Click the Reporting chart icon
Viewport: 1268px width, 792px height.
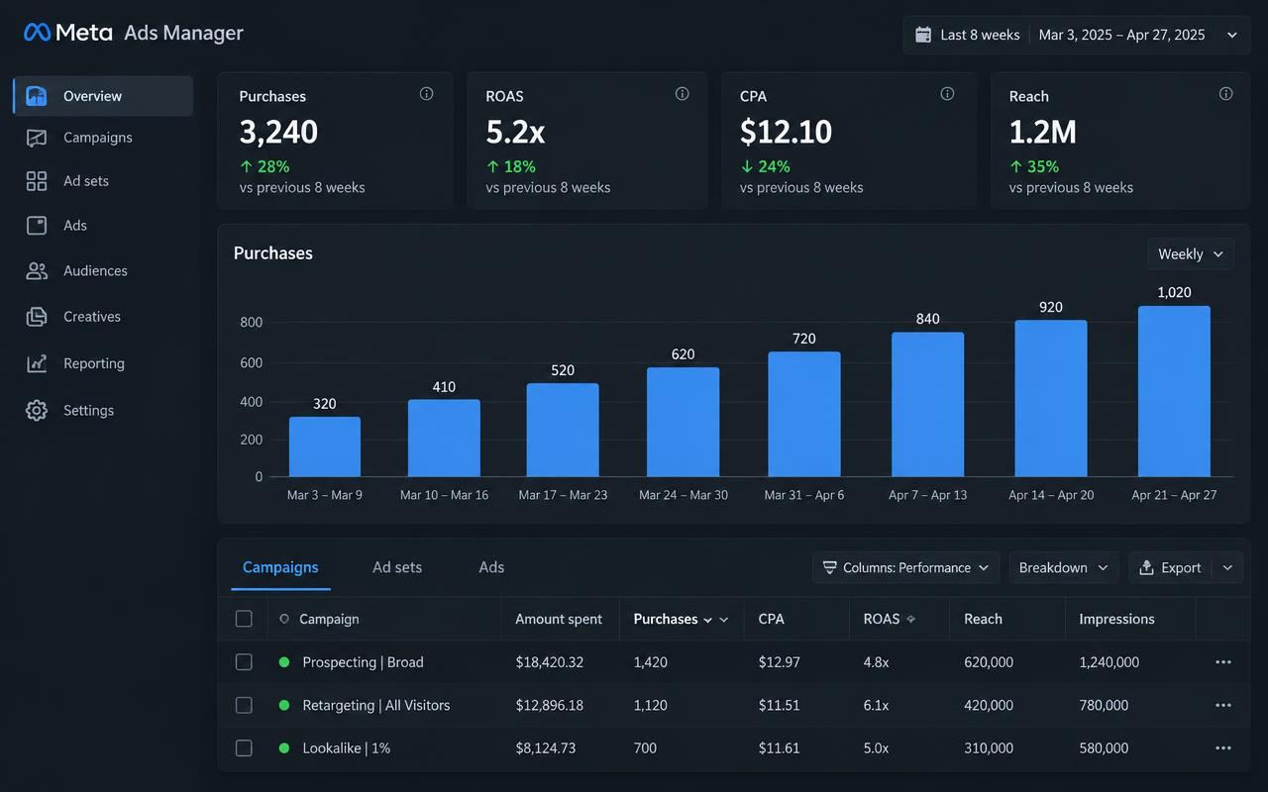click(37, 363)
